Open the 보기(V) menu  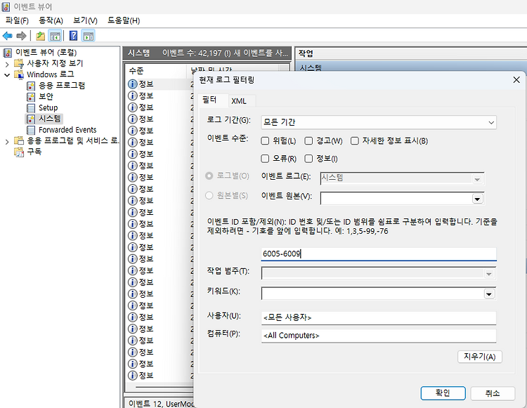(85, 20)
